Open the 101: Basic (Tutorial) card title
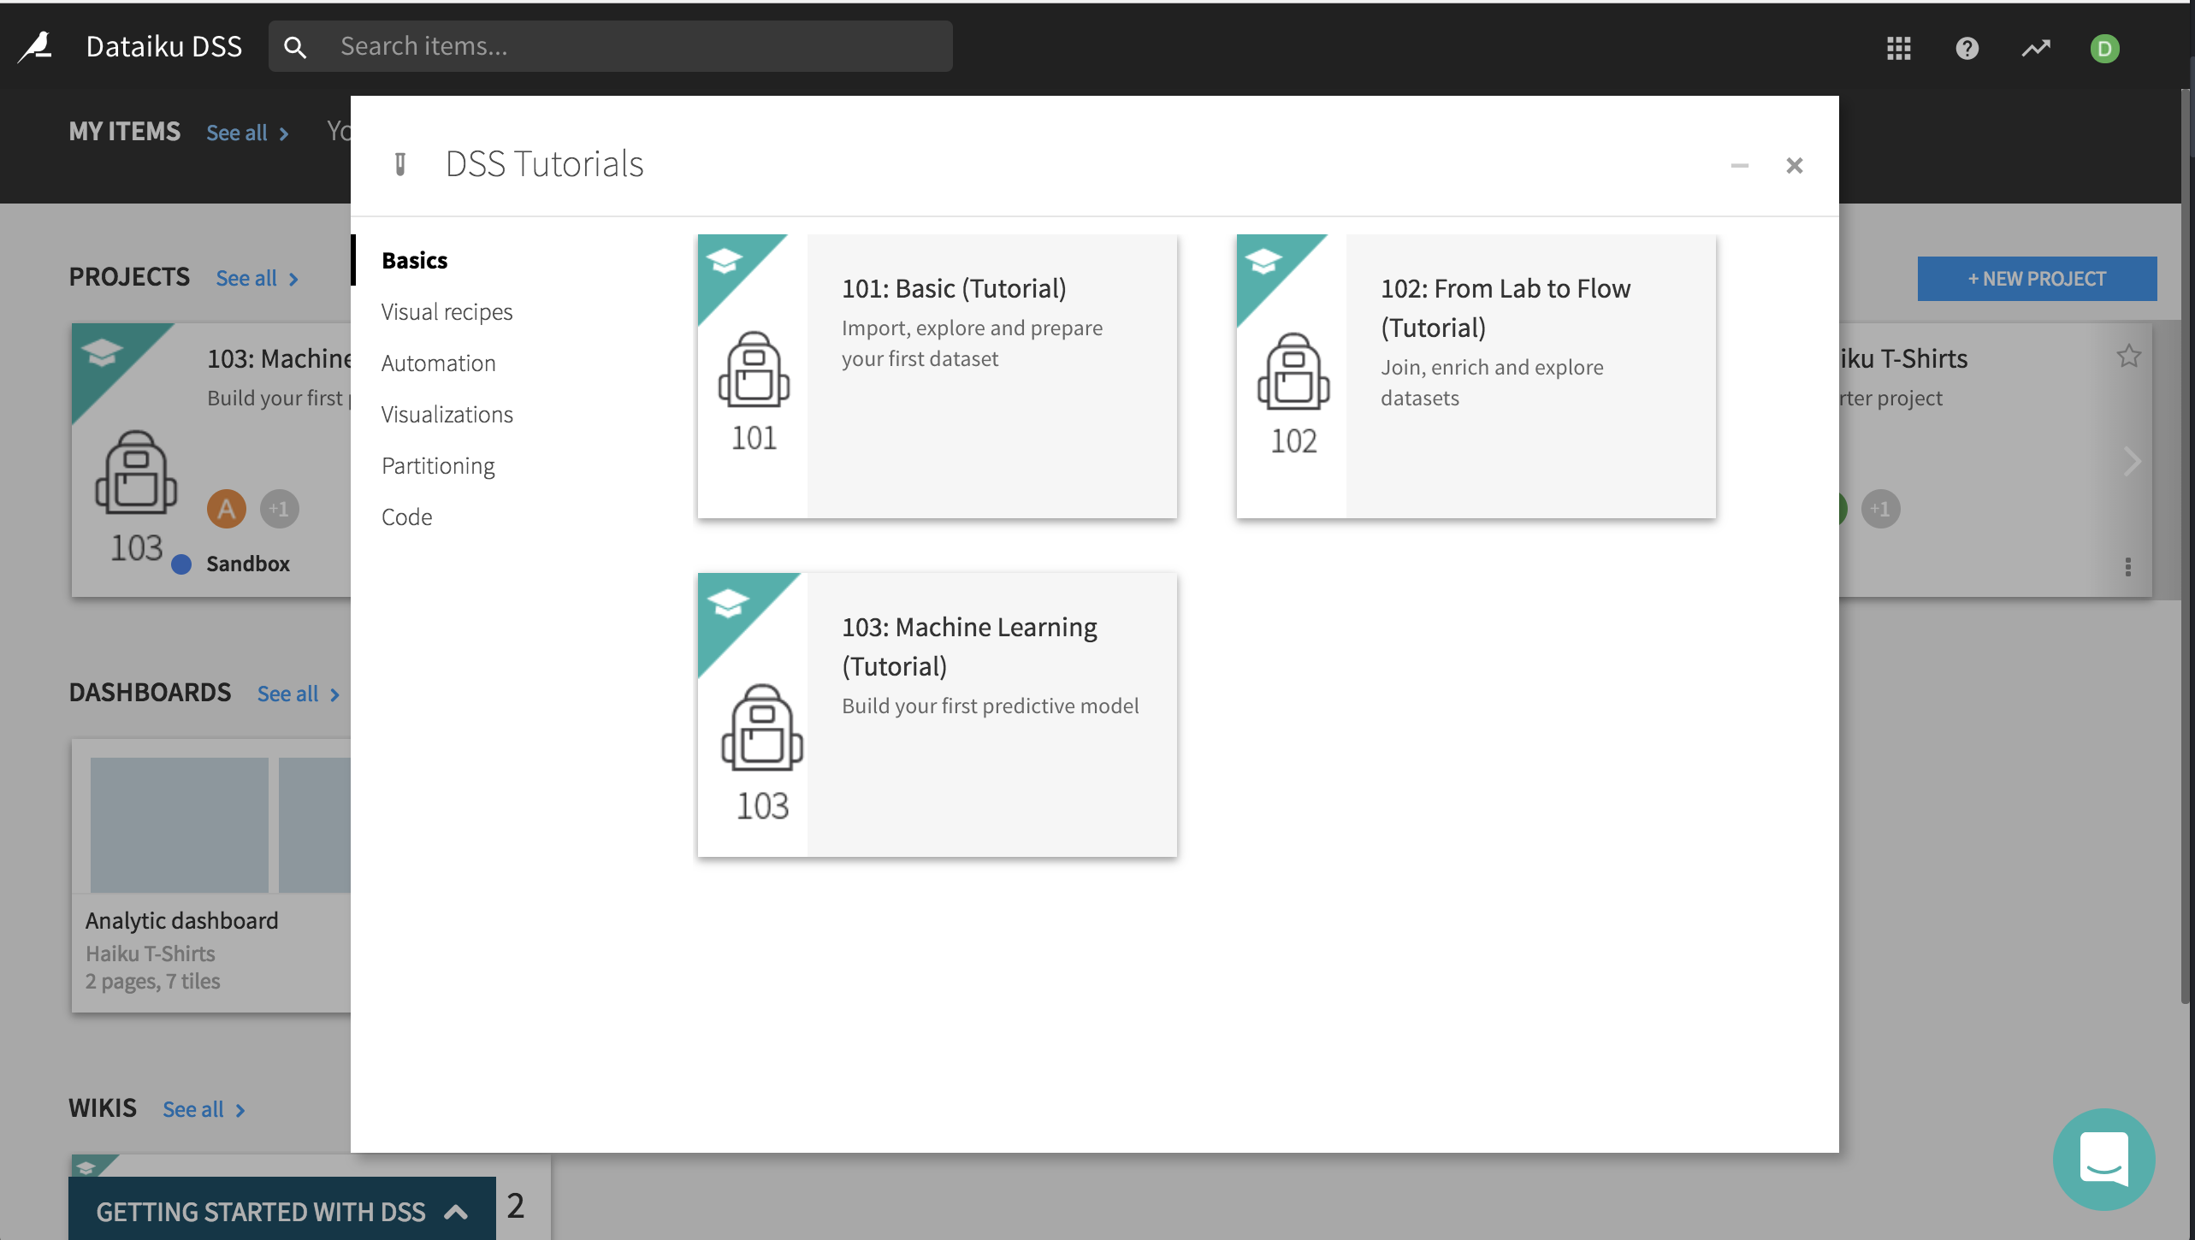Image resolution: width=2195 pixels, height=1240 pixels. click(954, 288)
